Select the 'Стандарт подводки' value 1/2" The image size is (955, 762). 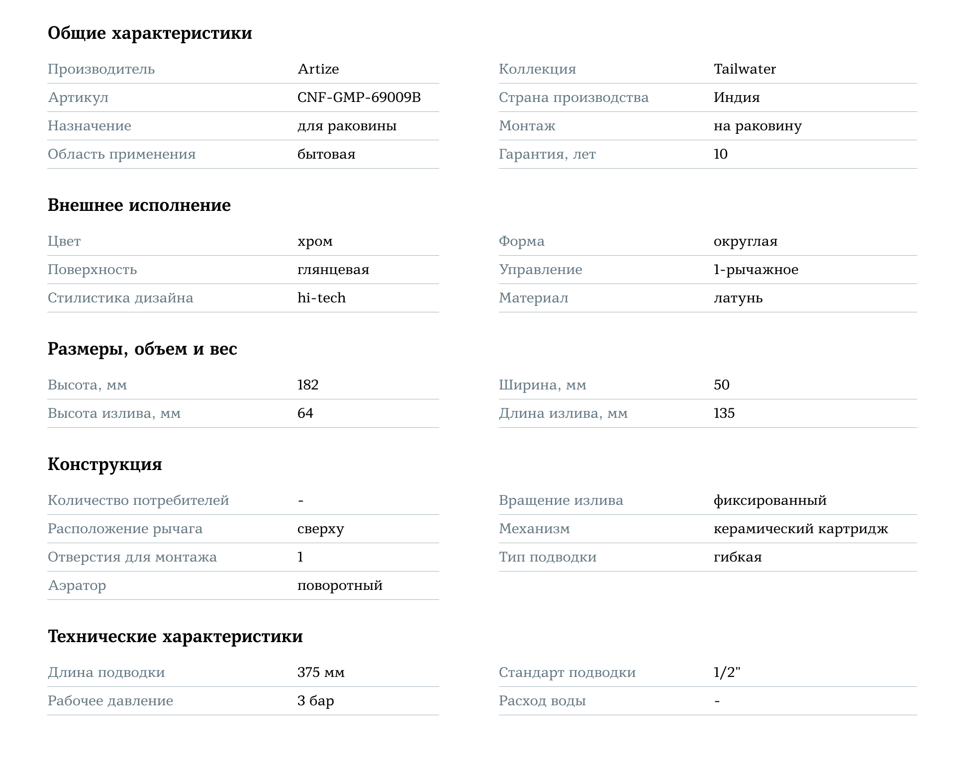click(727, 672)
